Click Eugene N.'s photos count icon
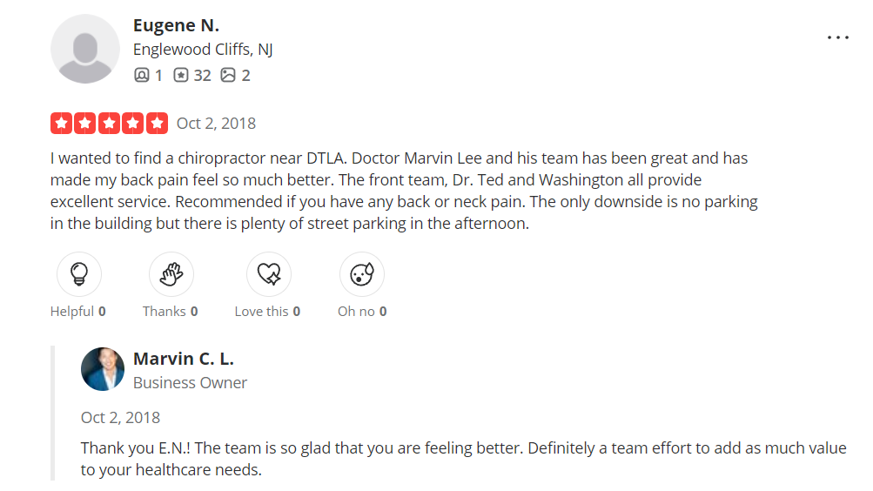 [x=228, y=76]
